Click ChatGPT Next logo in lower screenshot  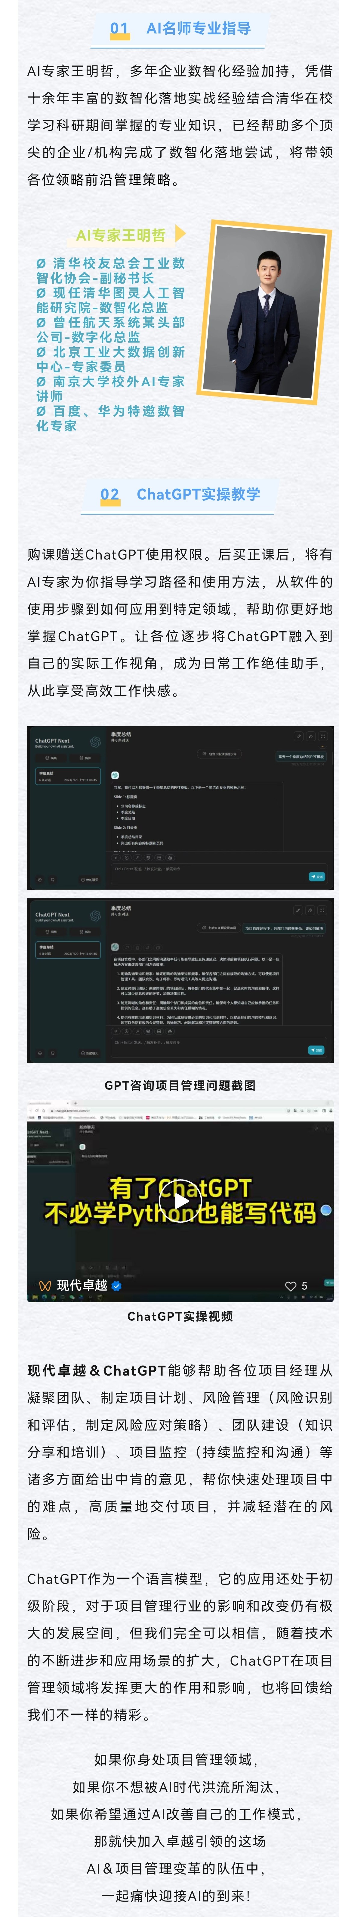[95, 916]
